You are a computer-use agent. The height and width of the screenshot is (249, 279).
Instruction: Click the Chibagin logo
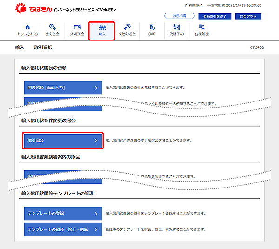click(33, 8)
